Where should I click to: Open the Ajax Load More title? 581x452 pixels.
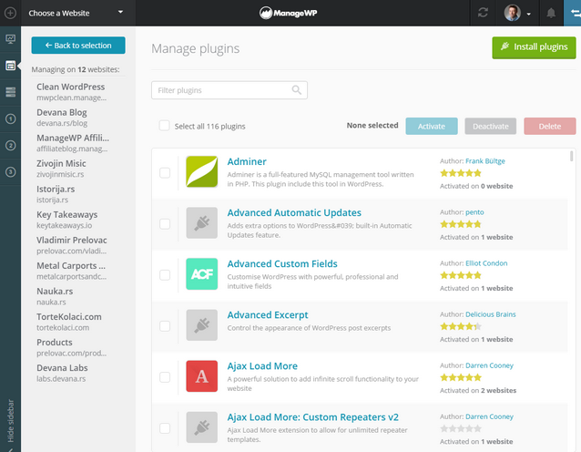(x=262, y=366)
